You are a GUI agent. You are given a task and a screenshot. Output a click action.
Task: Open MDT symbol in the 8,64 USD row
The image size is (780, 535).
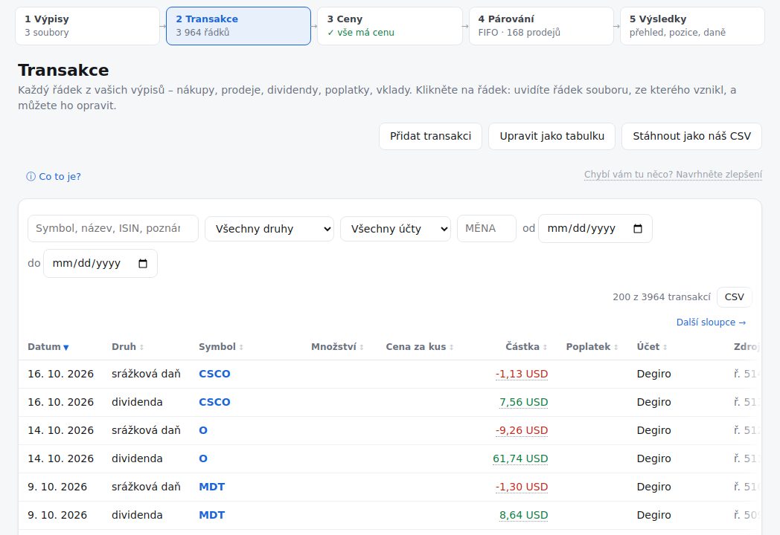[212, 516]
